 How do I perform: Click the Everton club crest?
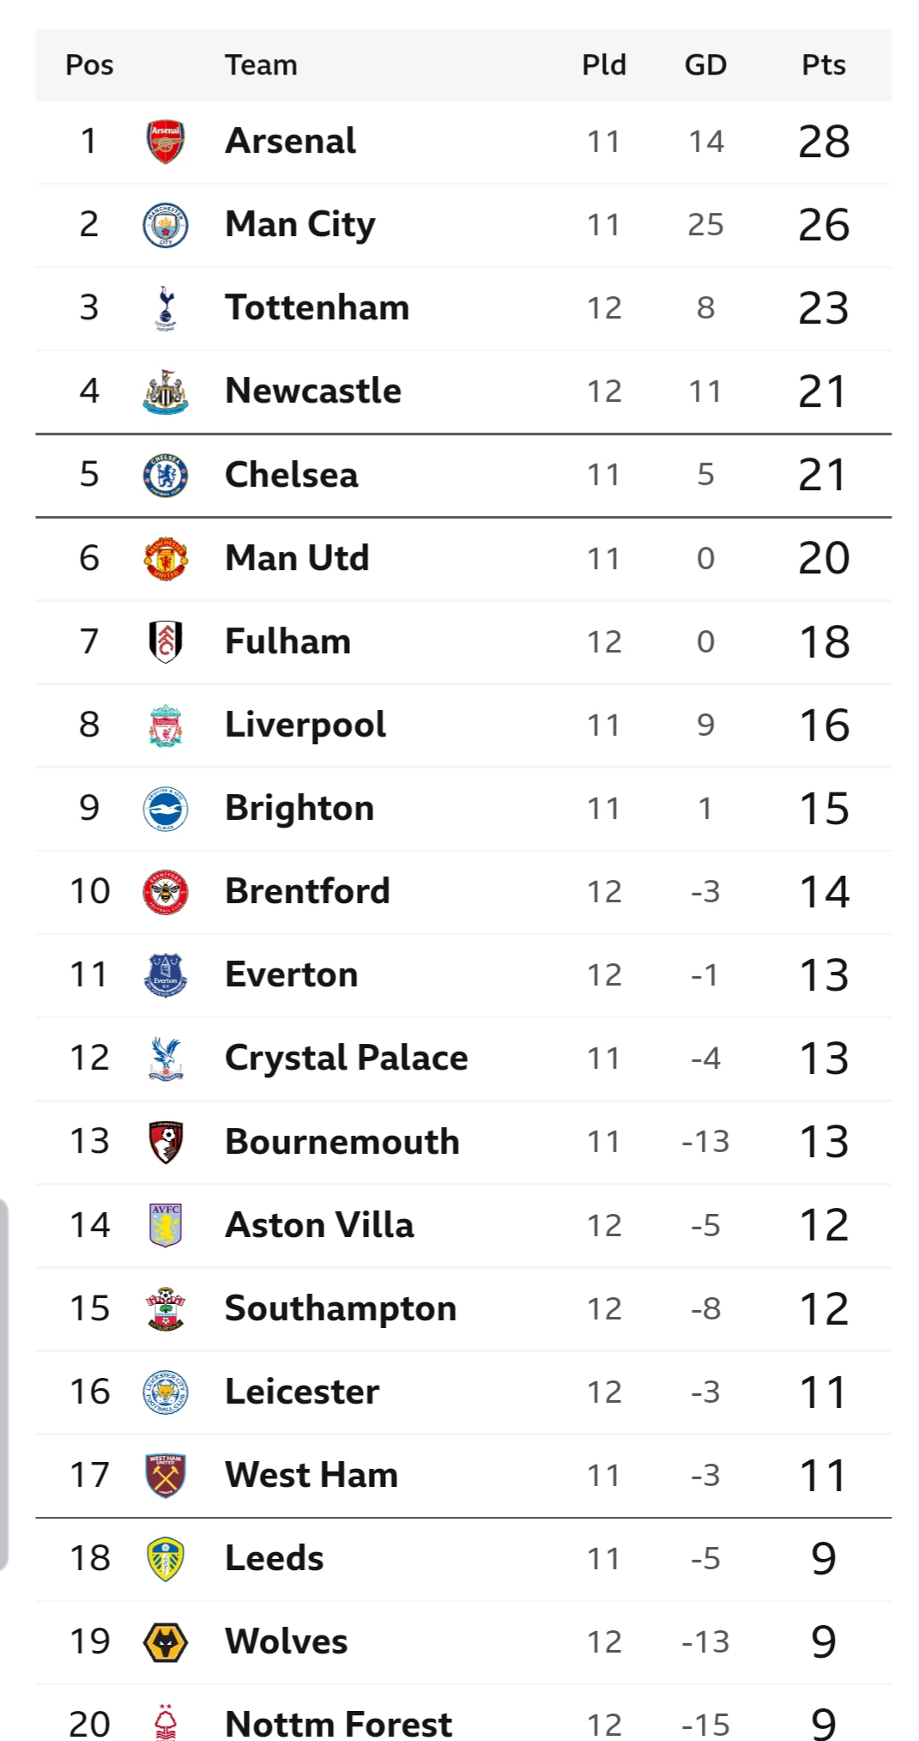166,975
